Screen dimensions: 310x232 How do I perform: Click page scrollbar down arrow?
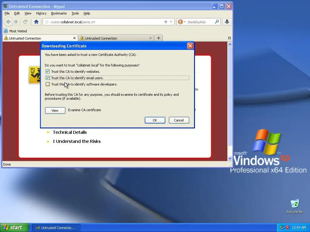pyautogui.click(x=230, y=158)
